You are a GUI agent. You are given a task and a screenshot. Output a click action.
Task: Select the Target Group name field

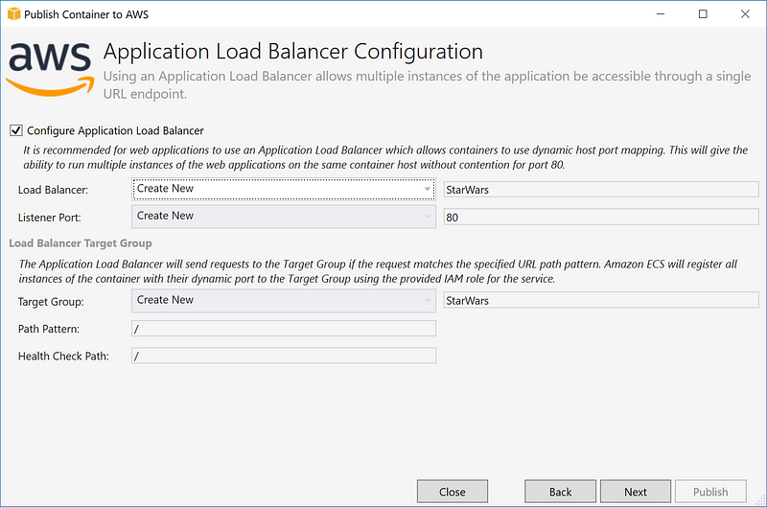pos(600,301)
